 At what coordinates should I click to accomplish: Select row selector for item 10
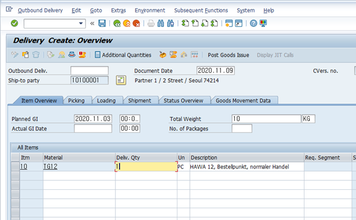pos(15,167)
